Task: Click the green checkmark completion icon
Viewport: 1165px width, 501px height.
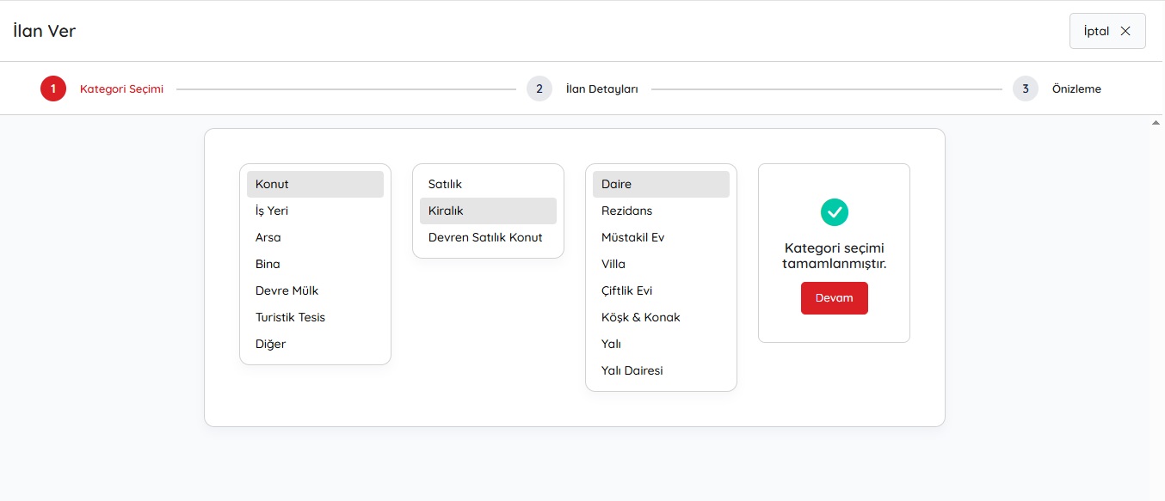Action: [834, 211]
